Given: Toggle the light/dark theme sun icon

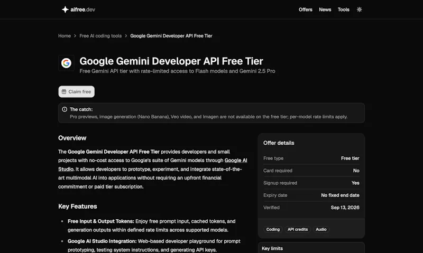Looking at the screenshot, I should coord(359,10).
